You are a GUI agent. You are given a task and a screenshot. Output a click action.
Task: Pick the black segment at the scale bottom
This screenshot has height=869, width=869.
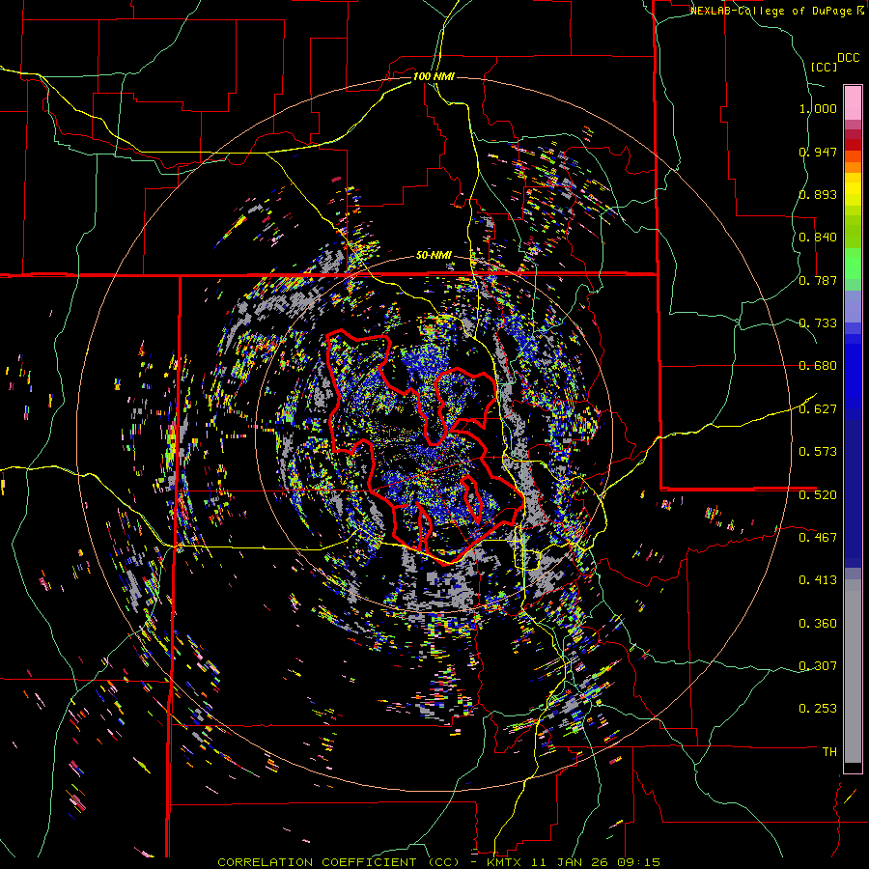tap(853, 768)
